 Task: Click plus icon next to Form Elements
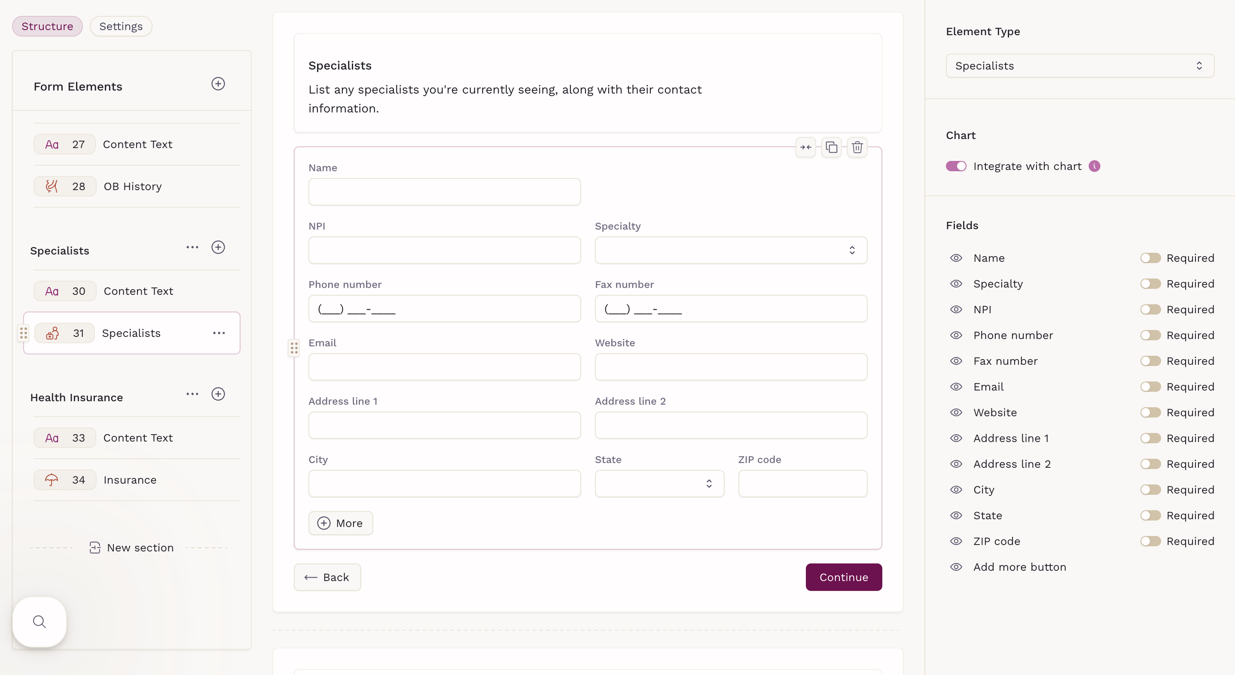(218, 84)
